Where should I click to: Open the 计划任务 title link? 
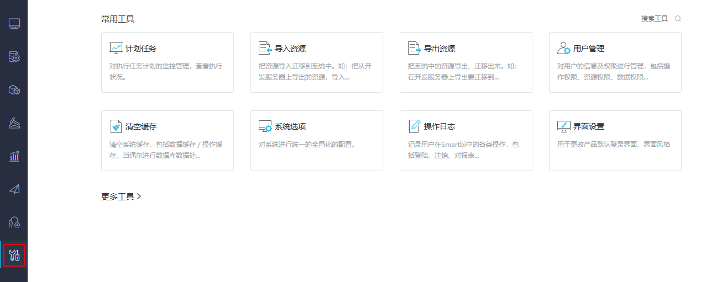click(x=141, y=49)
